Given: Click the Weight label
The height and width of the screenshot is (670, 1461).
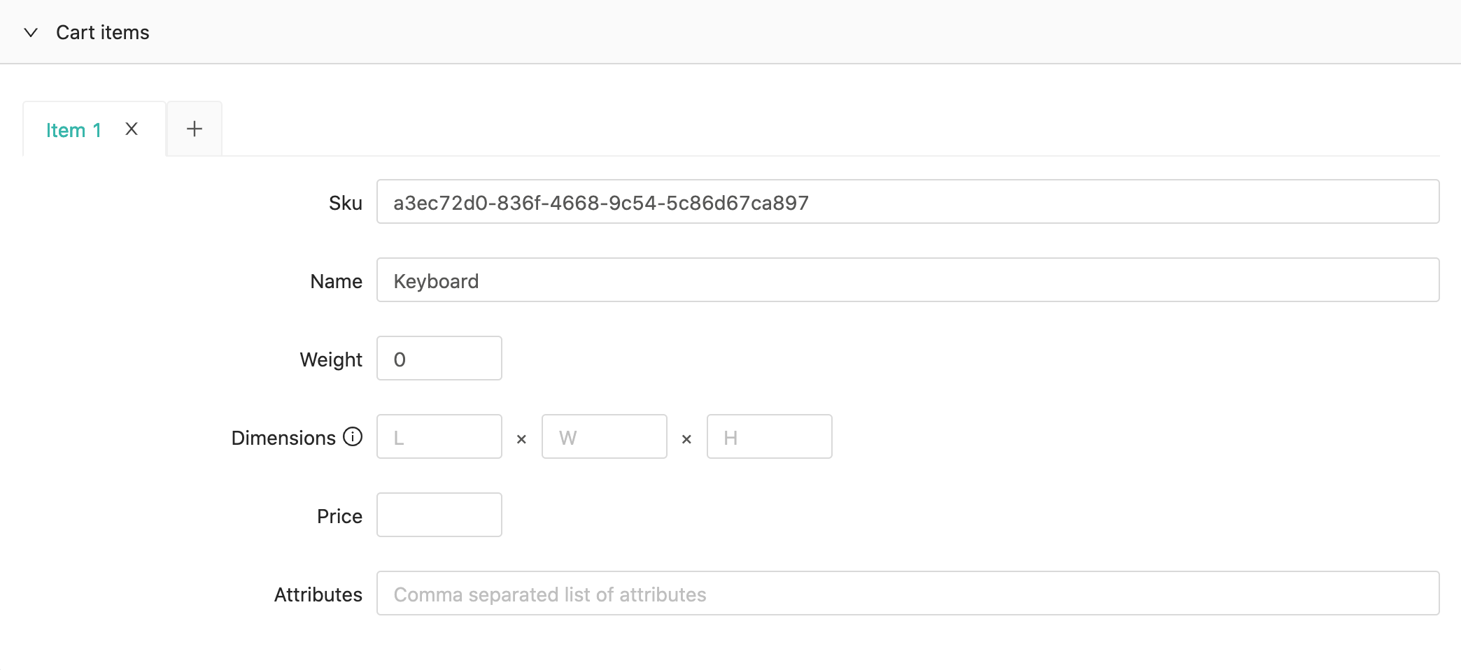Looking at the screenshot, I should tap(331, 359).
